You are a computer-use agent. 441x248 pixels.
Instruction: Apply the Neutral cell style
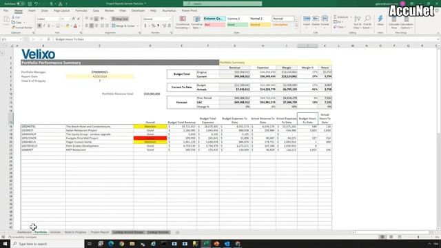click(260, 25)
